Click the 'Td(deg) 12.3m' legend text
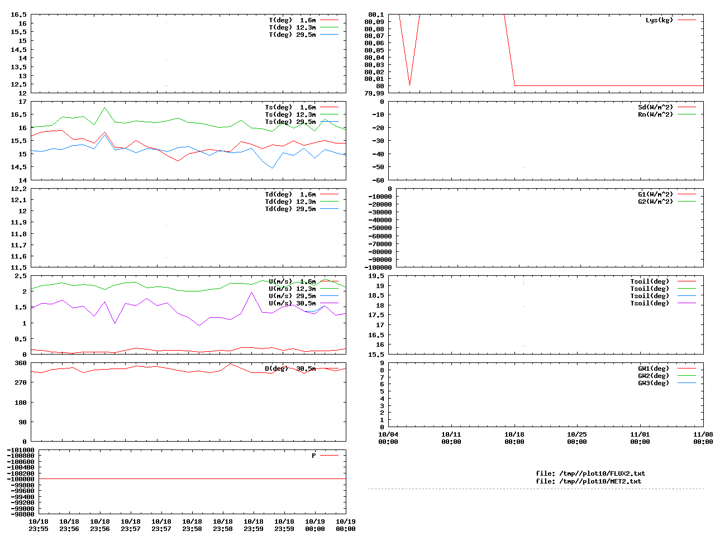The image size is (715, 536). point(290,202)
